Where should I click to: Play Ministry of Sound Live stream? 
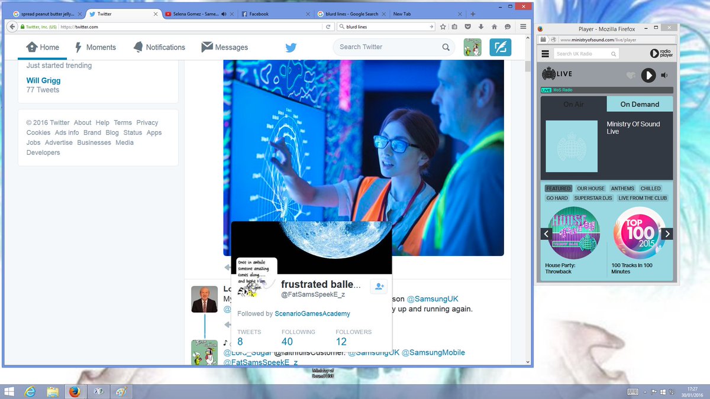click(x=648, y=75)
